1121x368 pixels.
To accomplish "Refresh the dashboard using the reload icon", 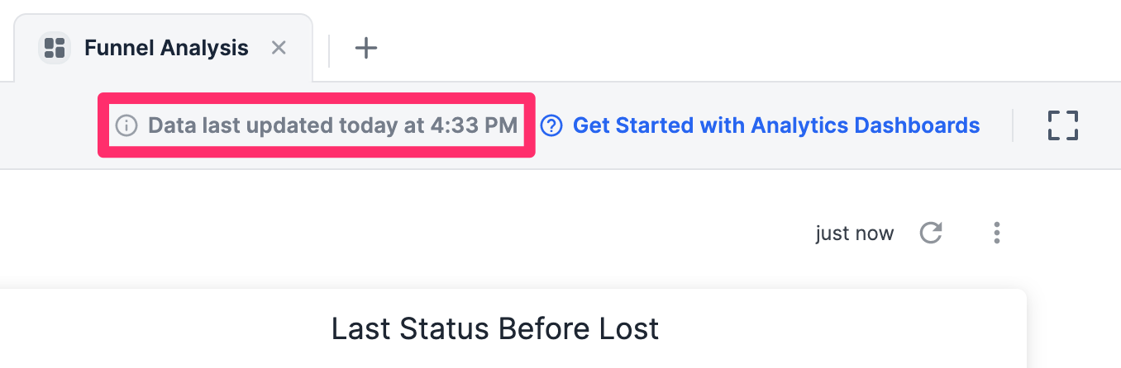I will click(x=932, y=234).
